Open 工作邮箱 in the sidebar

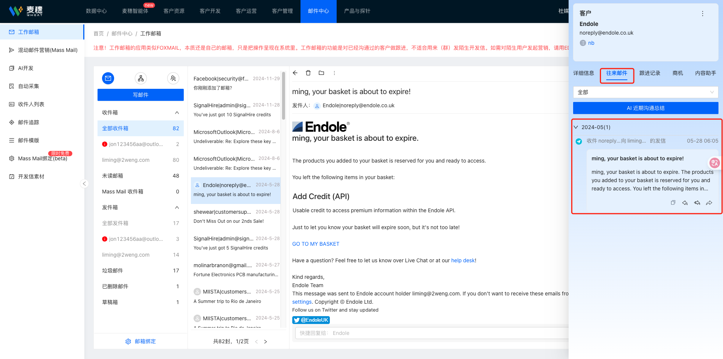coord(42,32)
